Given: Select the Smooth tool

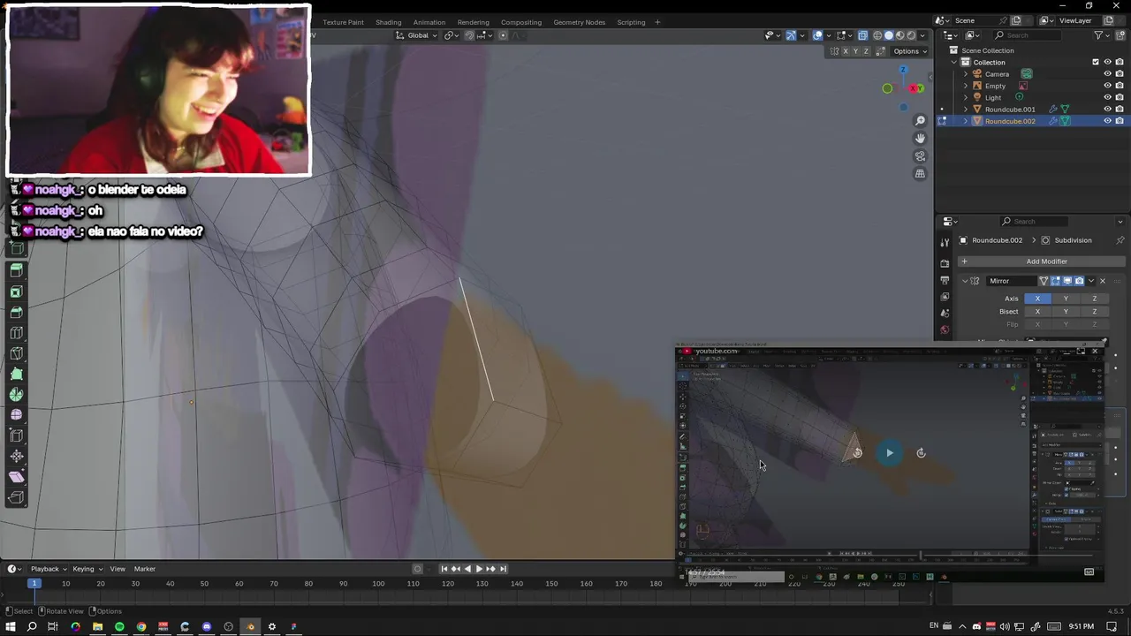Looking at the screenshot, I should pyautogui.click(x=16, y=415).
